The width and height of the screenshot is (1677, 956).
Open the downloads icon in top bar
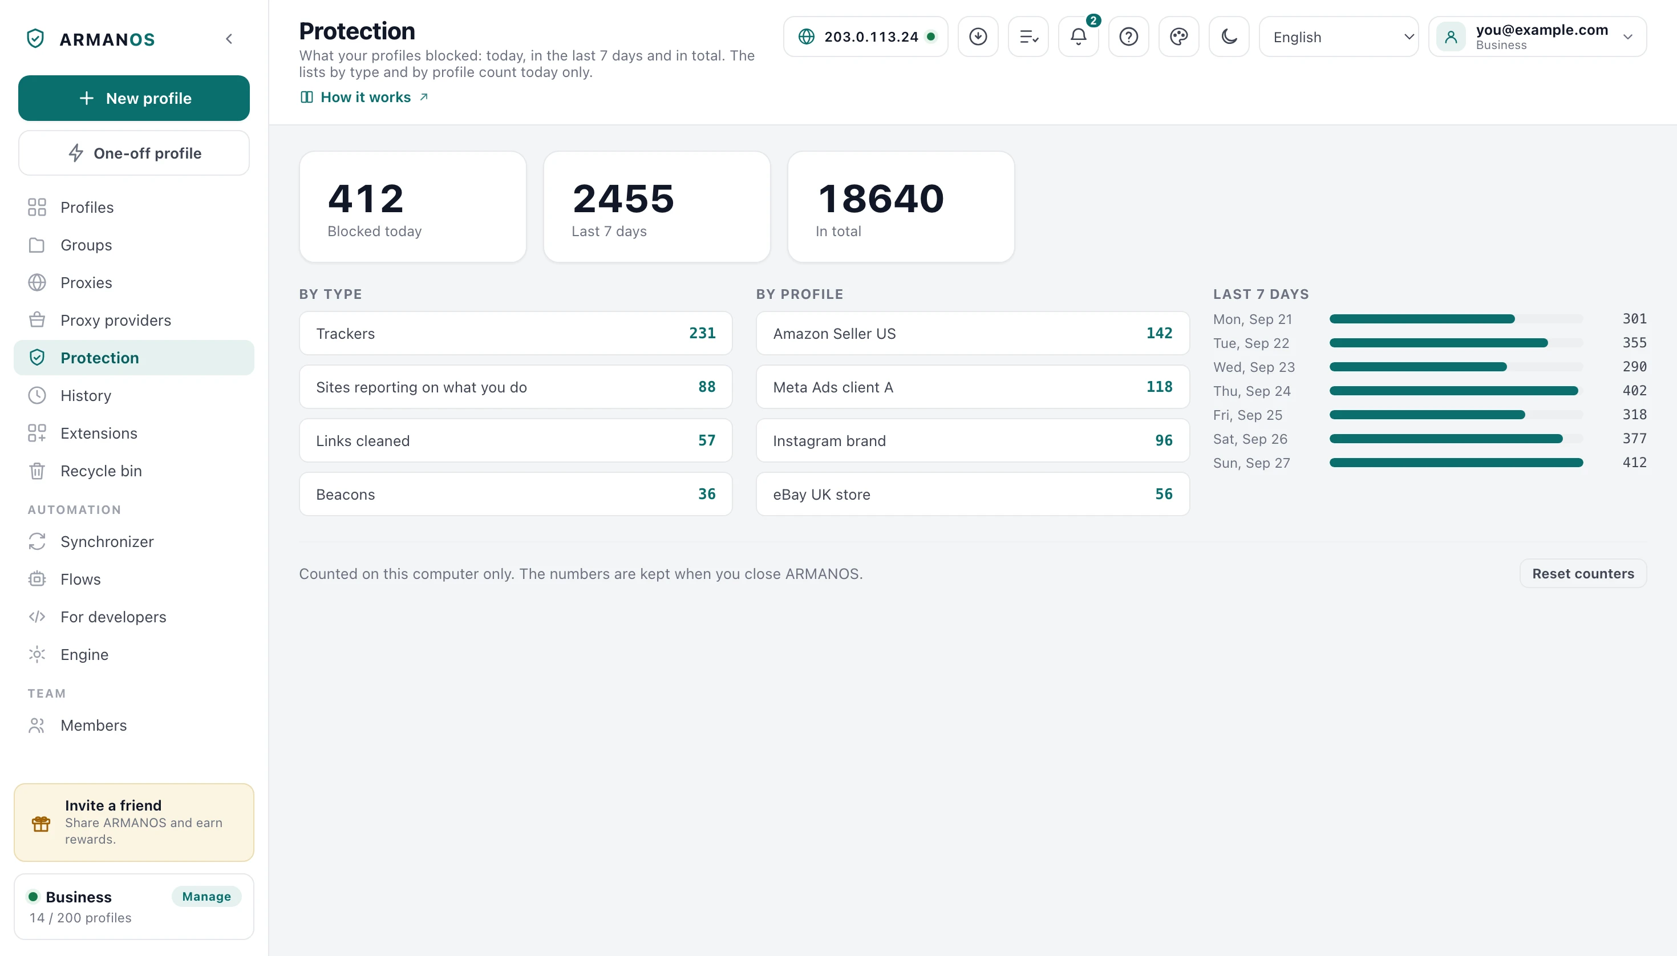pos(978,37)
